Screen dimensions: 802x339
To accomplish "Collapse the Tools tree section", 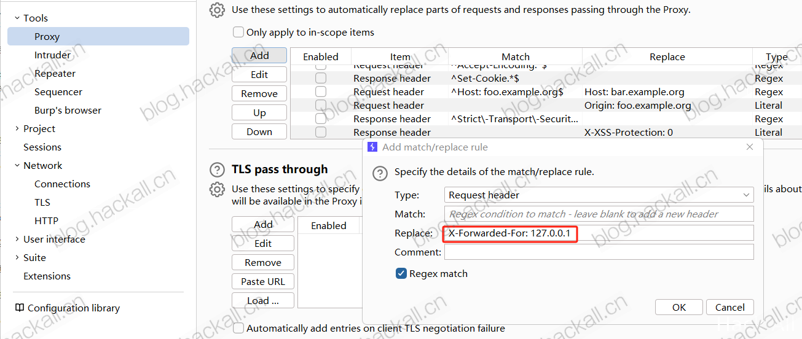I will click(17, 18).
